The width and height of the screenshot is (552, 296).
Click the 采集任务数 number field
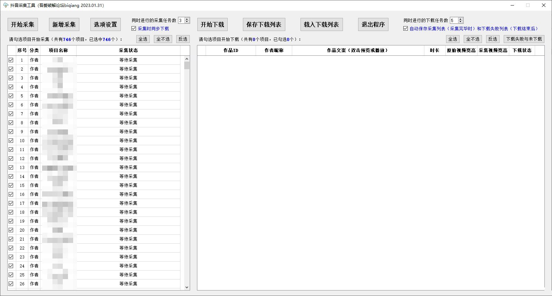[x=181, y=20]
